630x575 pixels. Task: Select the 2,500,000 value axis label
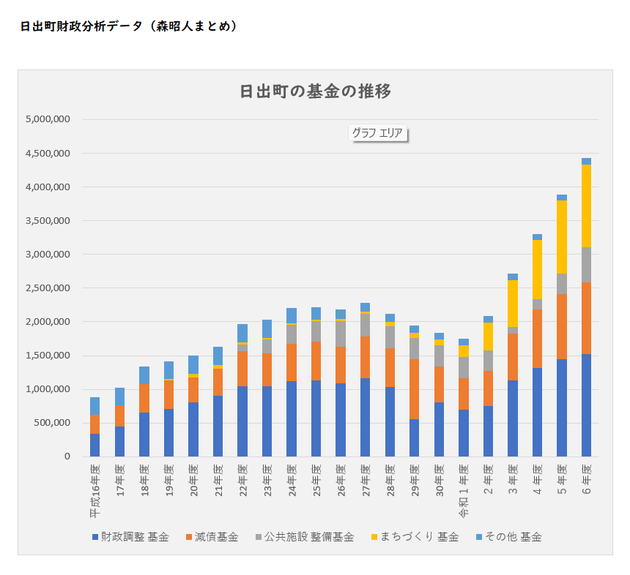pyautogui.click(x=48, y=288)
